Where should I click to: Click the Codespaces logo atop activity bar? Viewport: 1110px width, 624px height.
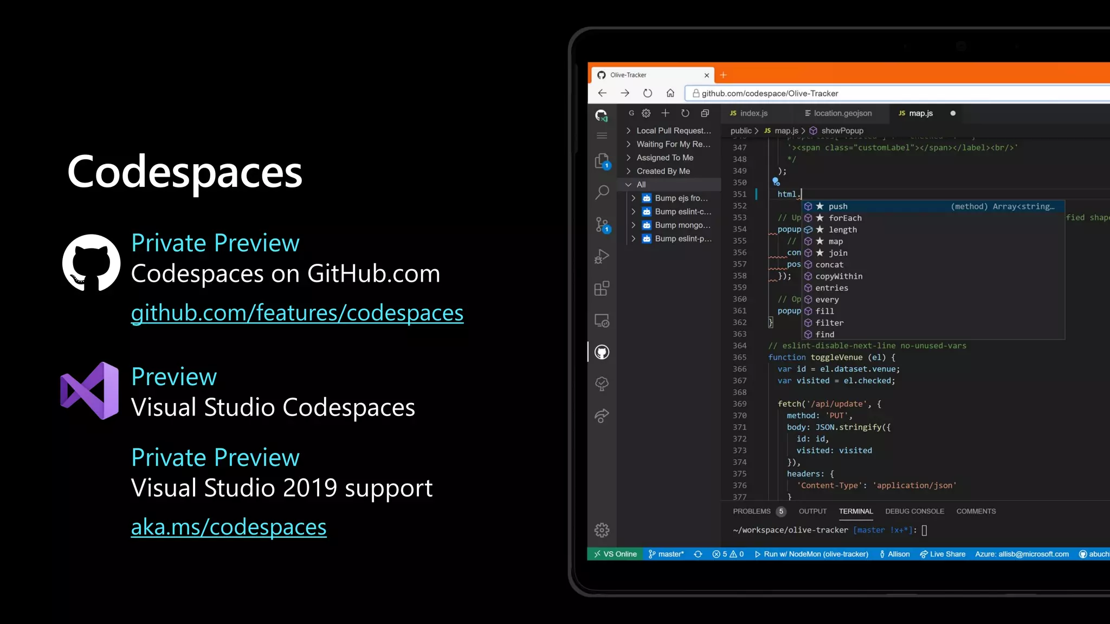pyautogui.click(x=602, y=115)
